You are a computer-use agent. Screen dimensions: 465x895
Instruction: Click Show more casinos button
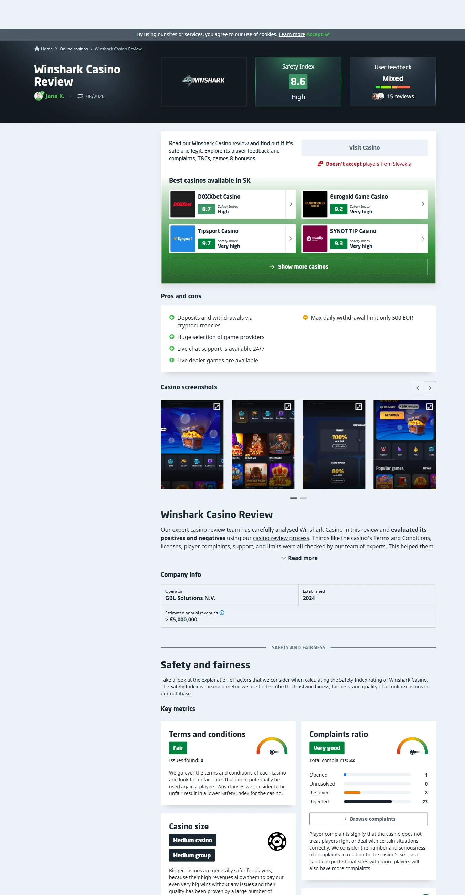click(298, 267)
